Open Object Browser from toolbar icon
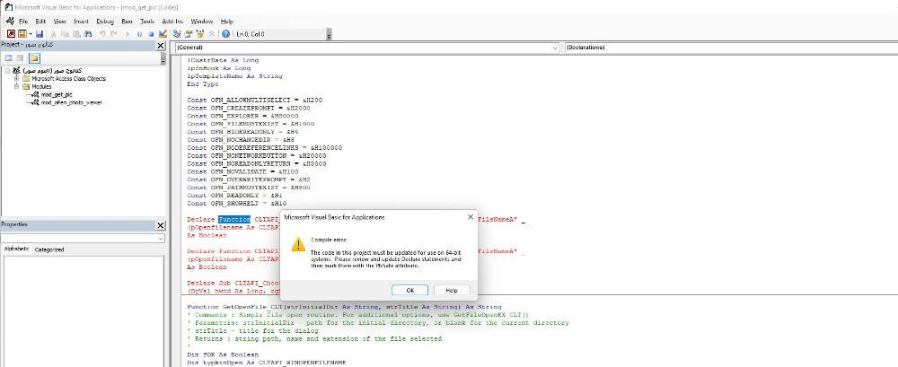 click(x=200, y=34)
